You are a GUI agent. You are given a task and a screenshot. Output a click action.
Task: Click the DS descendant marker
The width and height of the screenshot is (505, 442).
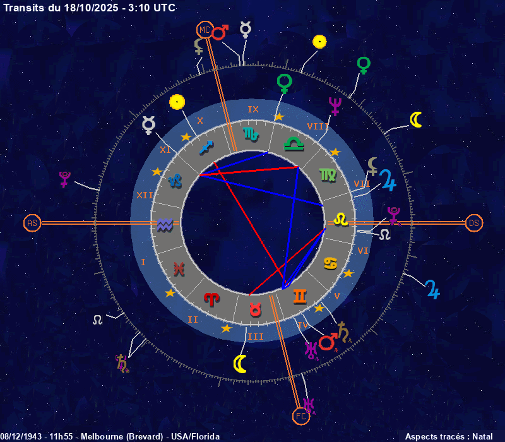pos(473,223)
